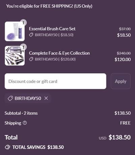Click the $138.50 total amount
The height and width of the screenshot is (155, 135).
coord(119,137)
